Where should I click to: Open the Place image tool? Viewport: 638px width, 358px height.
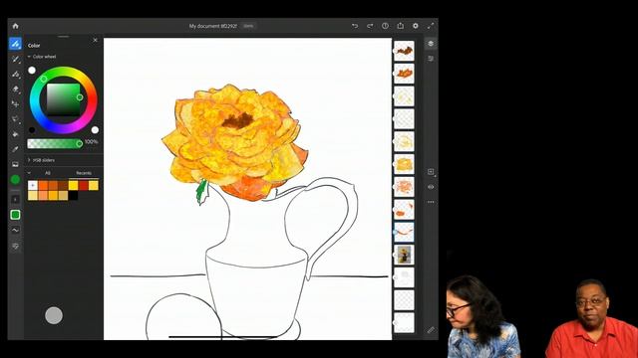[16, 164]
